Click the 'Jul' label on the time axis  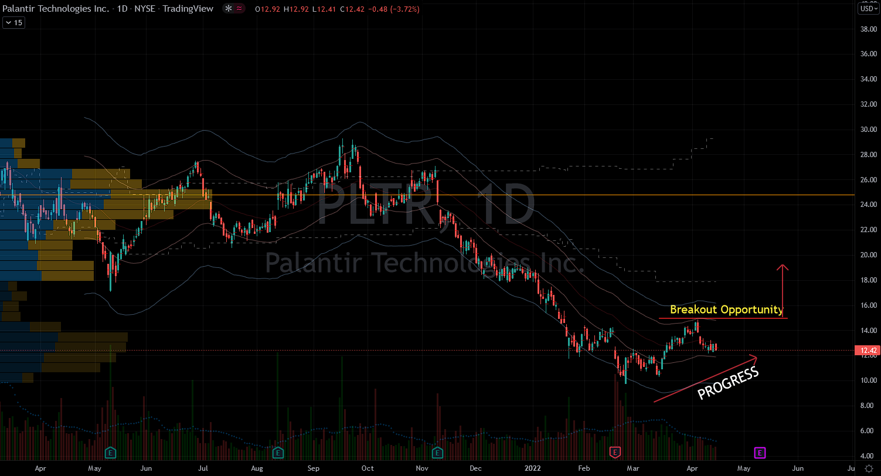[x=203, y=468]
